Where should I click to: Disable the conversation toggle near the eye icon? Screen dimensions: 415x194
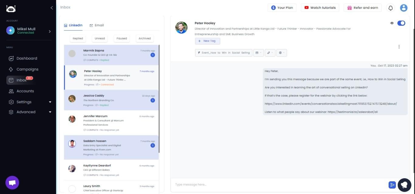[401, 23]
